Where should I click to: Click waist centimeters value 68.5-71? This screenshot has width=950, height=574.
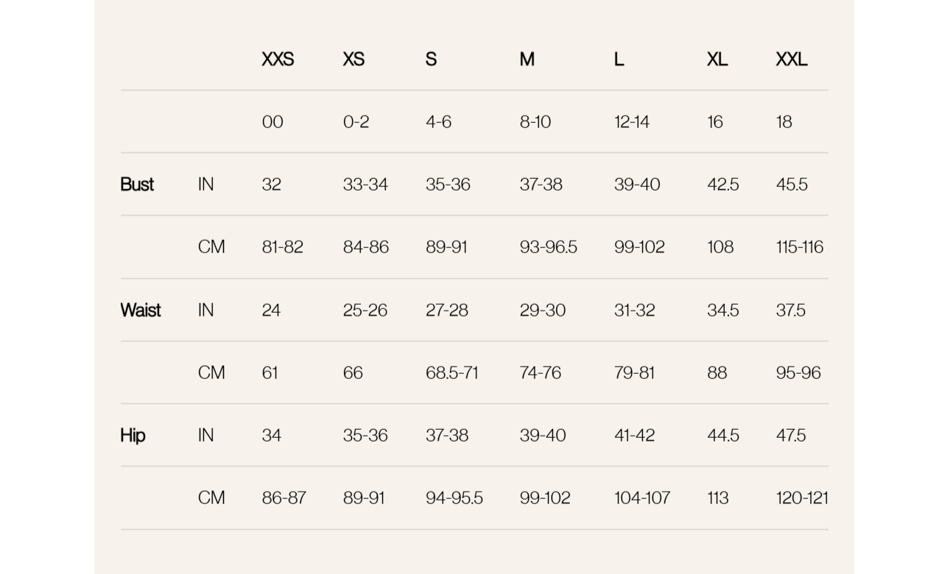(x=451, y=373)
